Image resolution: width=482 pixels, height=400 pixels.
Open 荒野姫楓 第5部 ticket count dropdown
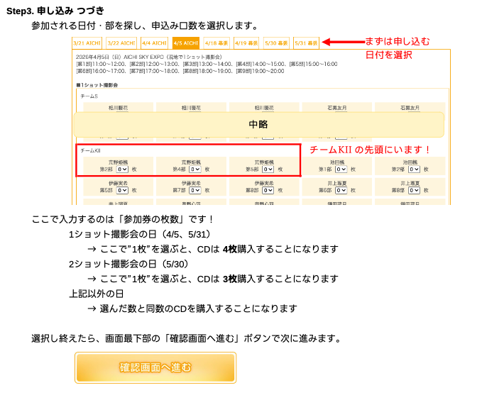[268, 170]
